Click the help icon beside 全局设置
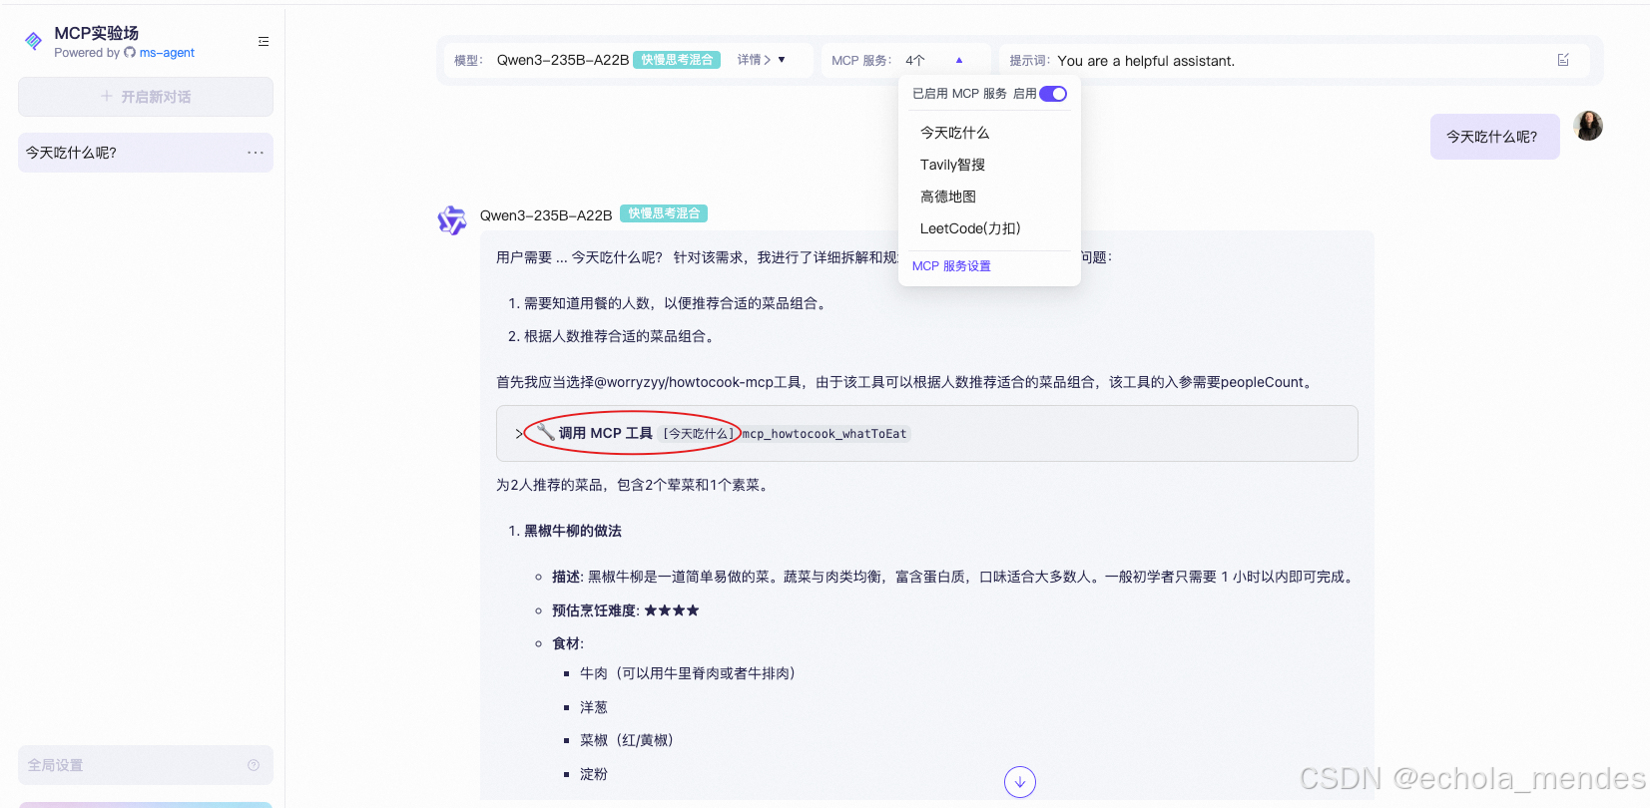 pyautogui.click(x=254, y=765)
